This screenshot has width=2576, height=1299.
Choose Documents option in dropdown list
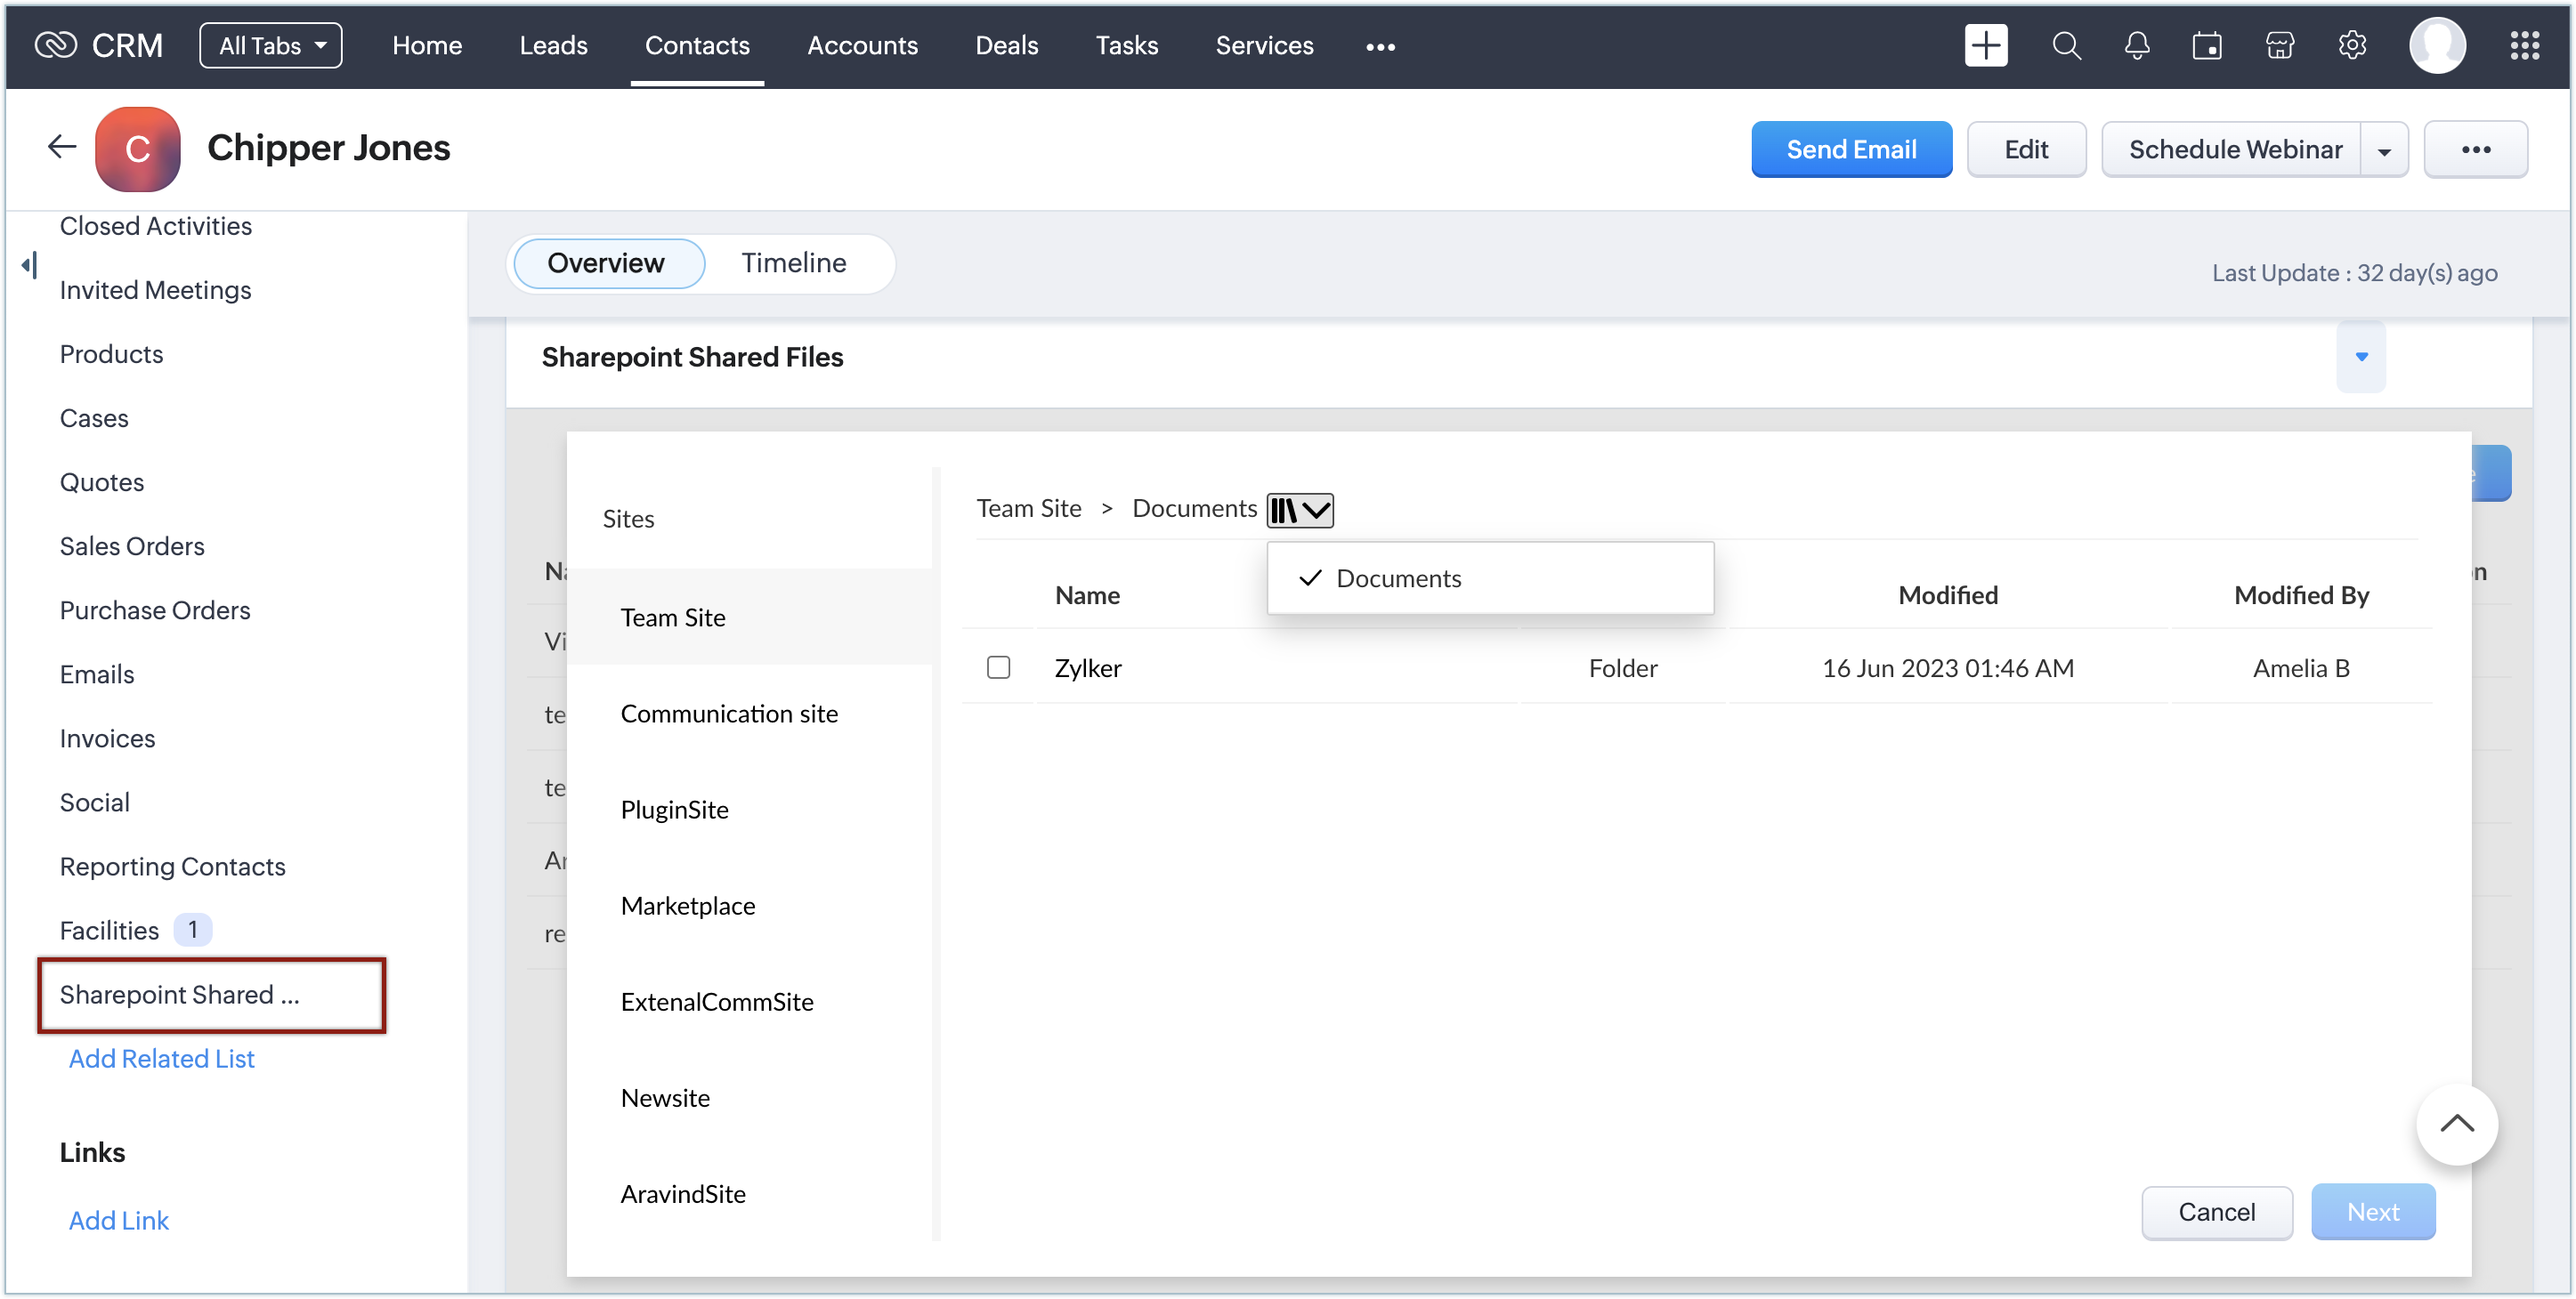1398,578
